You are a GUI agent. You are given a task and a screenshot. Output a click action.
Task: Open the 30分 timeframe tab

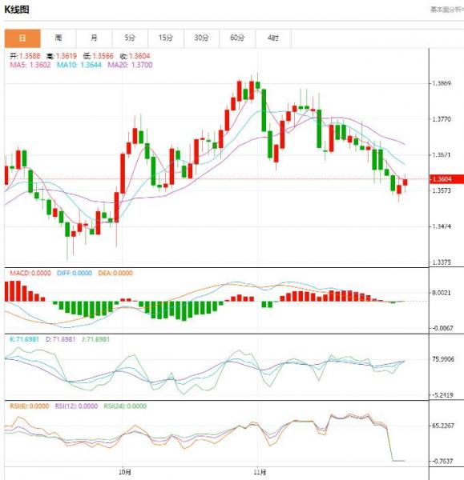[x=201, y=38]
